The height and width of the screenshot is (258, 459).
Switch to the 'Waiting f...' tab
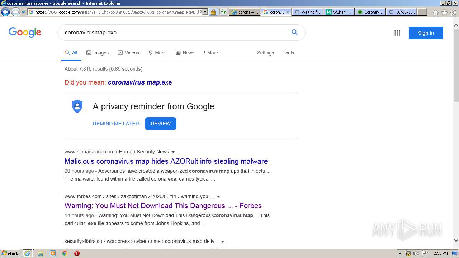pos(307,12)
